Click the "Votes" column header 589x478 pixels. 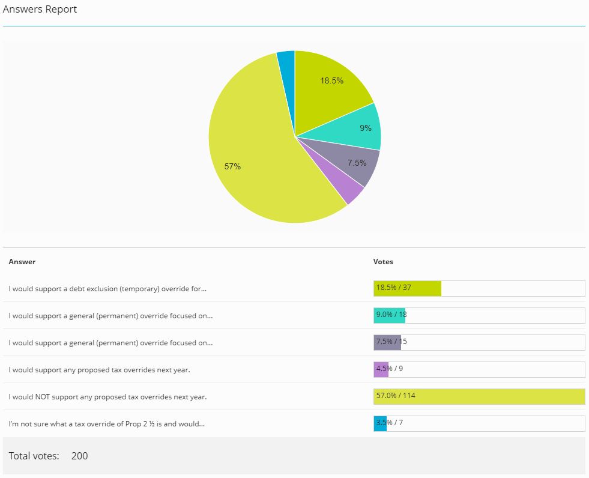tap(383, 262)
